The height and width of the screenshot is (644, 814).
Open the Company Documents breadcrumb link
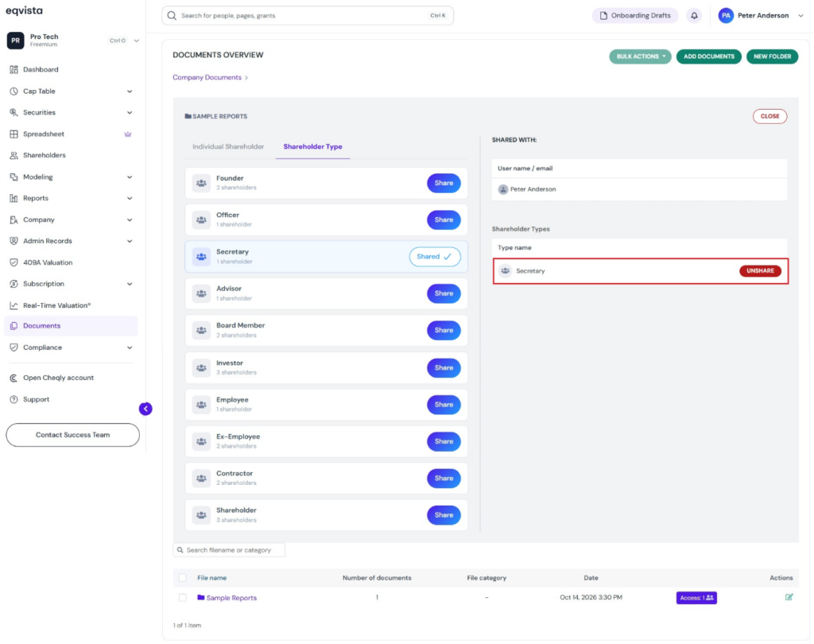tap(207, 77)
